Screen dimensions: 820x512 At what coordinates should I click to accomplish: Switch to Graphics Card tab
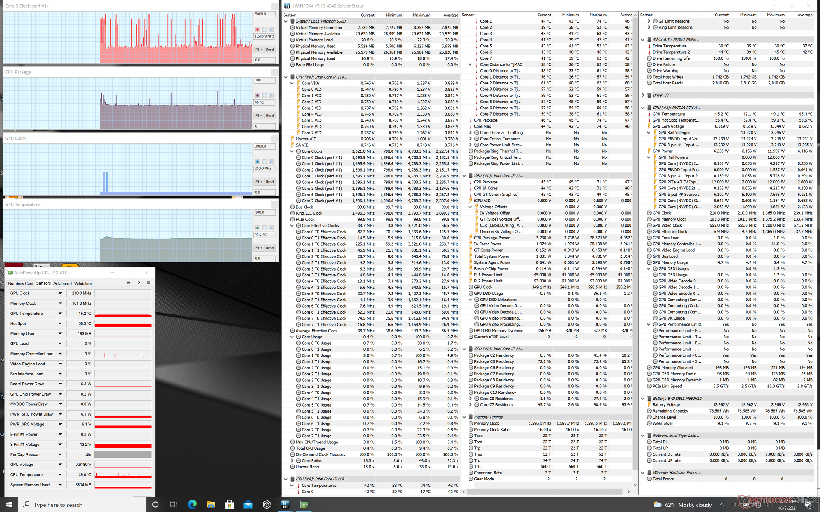[20, 283]
